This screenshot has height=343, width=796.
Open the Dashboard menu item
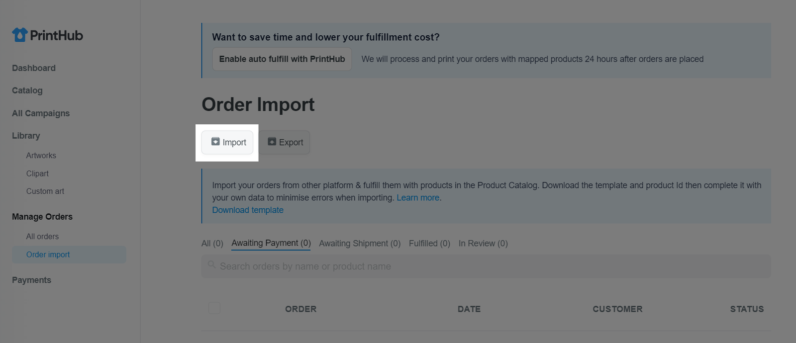34,68
